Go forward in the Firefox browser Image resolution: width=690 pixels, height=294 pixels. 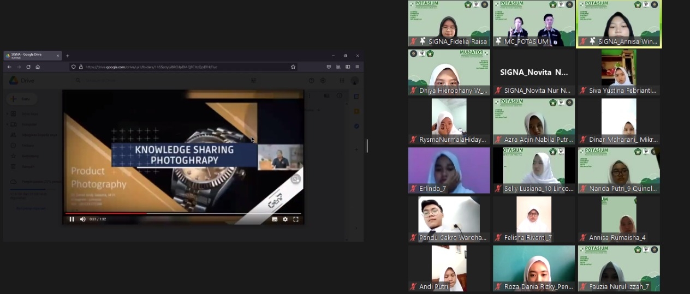point(19,67)
